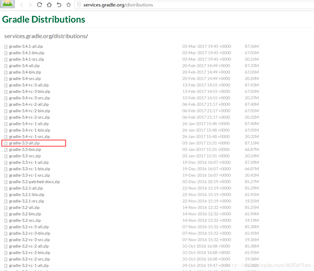314x271 pixels.
Task: Download gradle-3.3-bin.zip
Action: 25,150
